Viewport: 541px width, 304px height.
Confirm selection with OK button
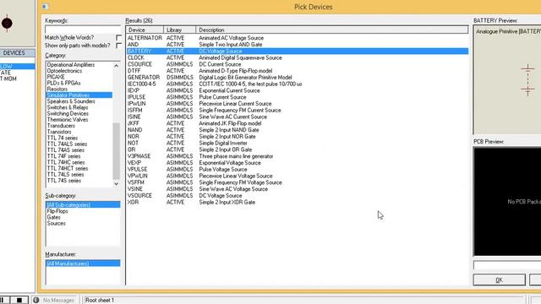499,280
